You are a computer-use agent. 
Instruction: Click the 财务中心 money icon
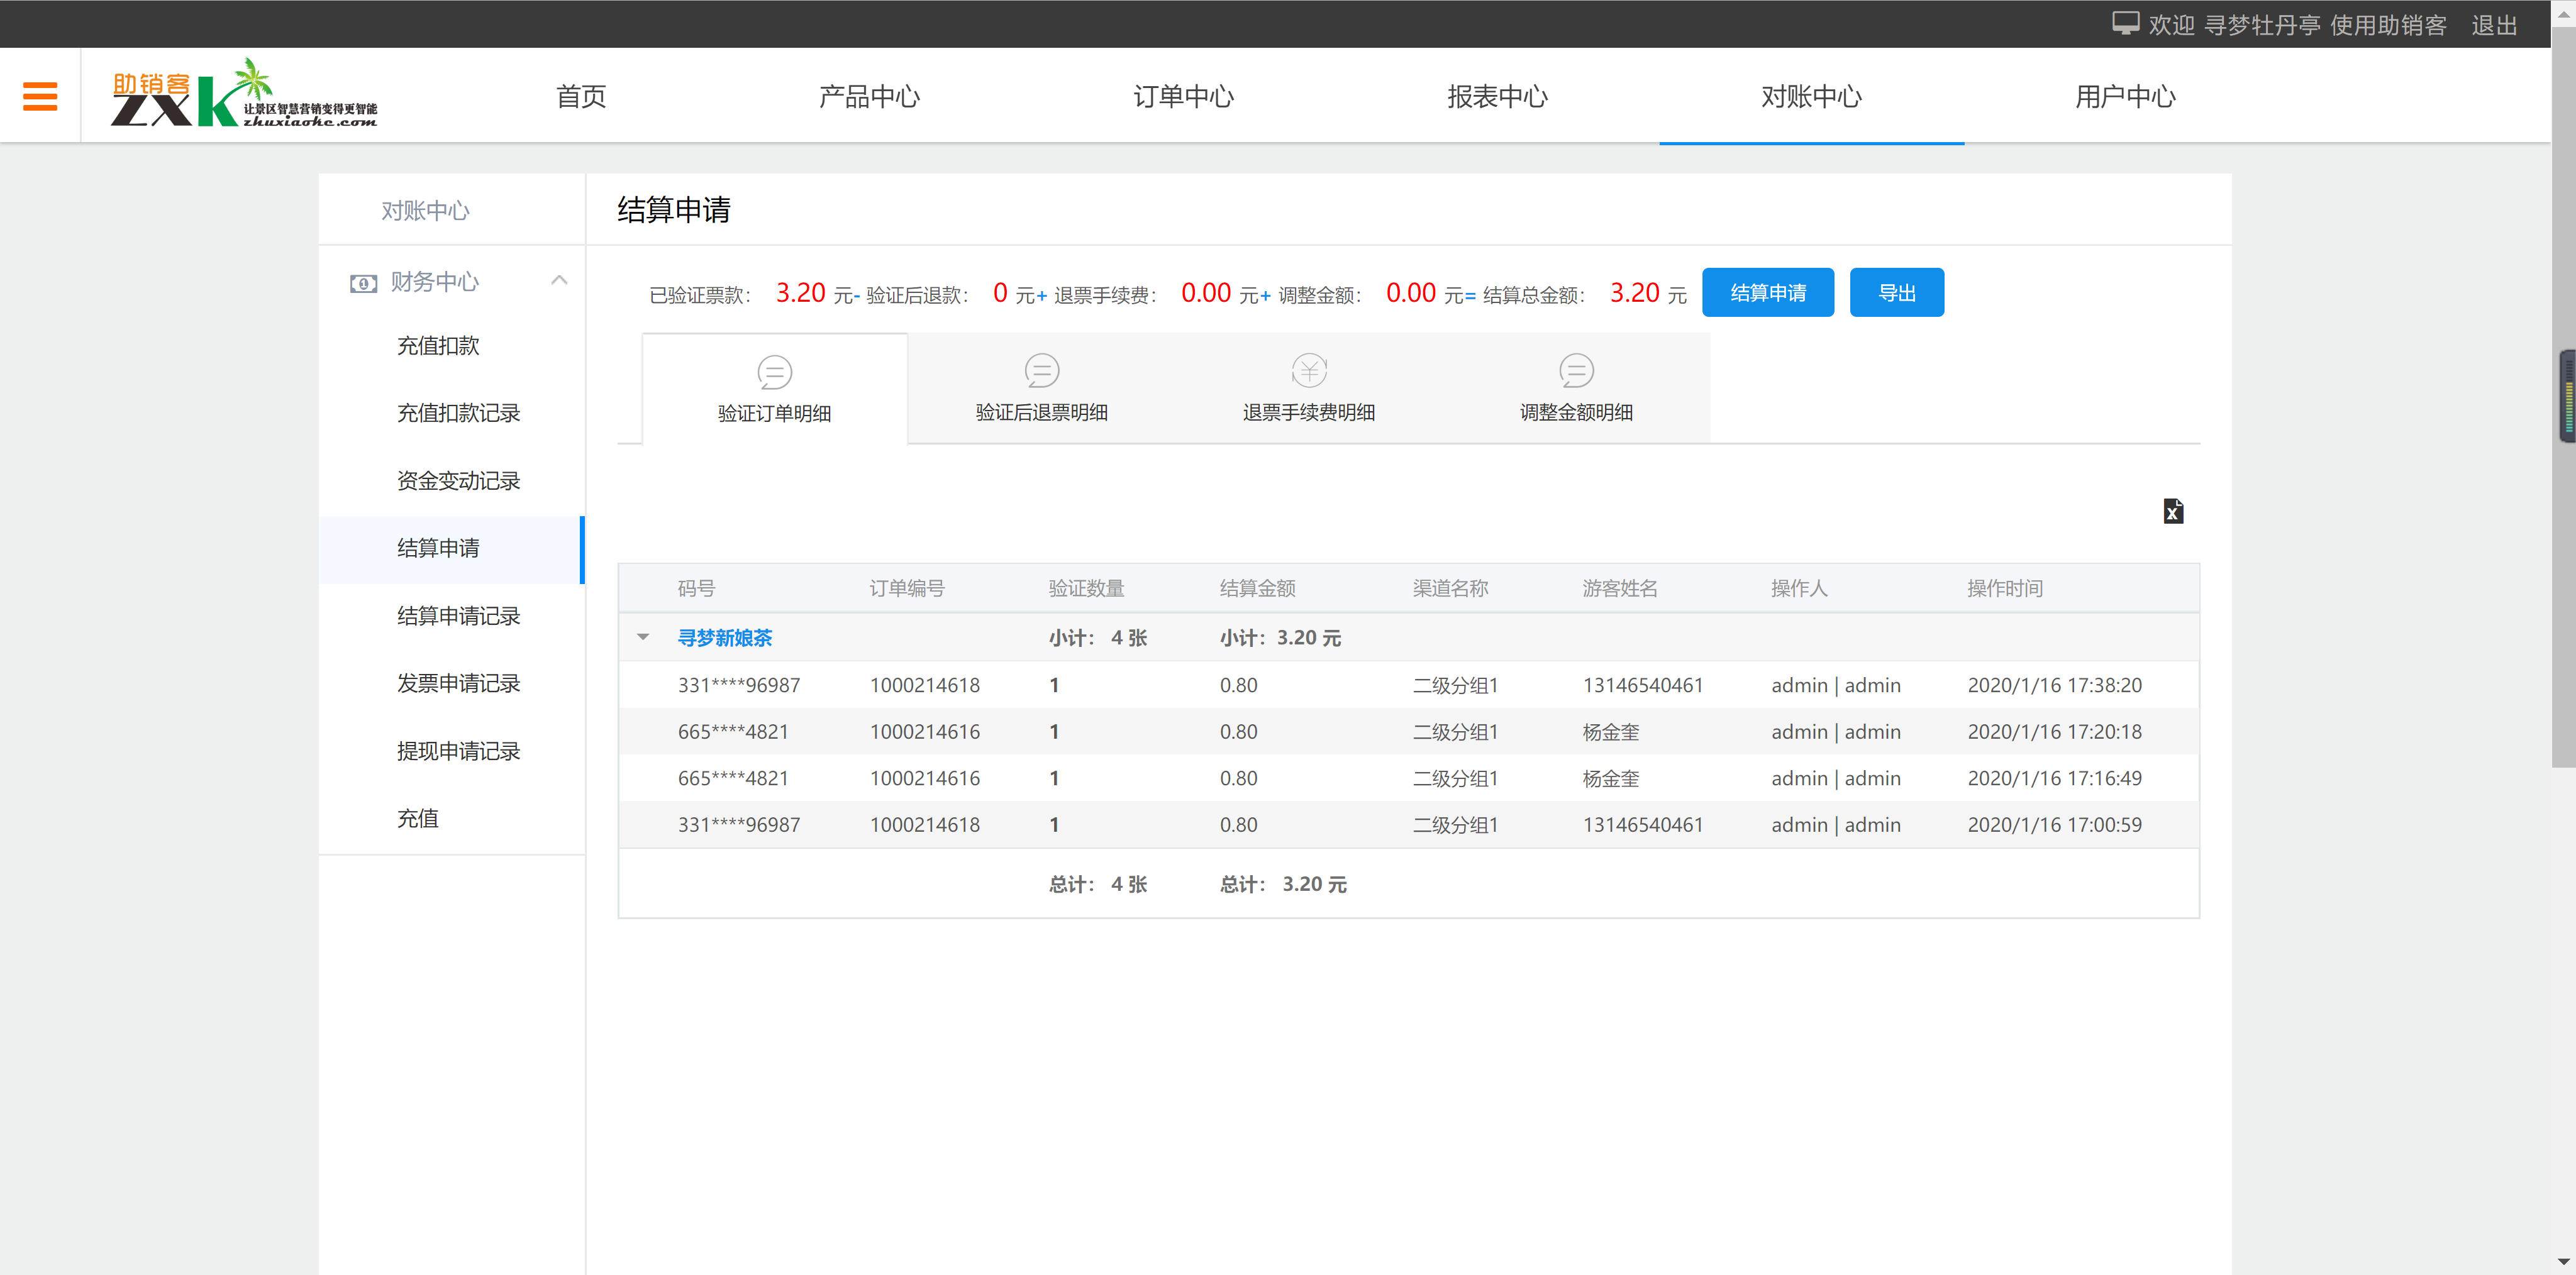point(363,283)
